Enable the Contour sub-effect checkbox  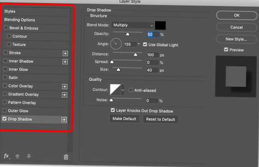click(9, 36)
